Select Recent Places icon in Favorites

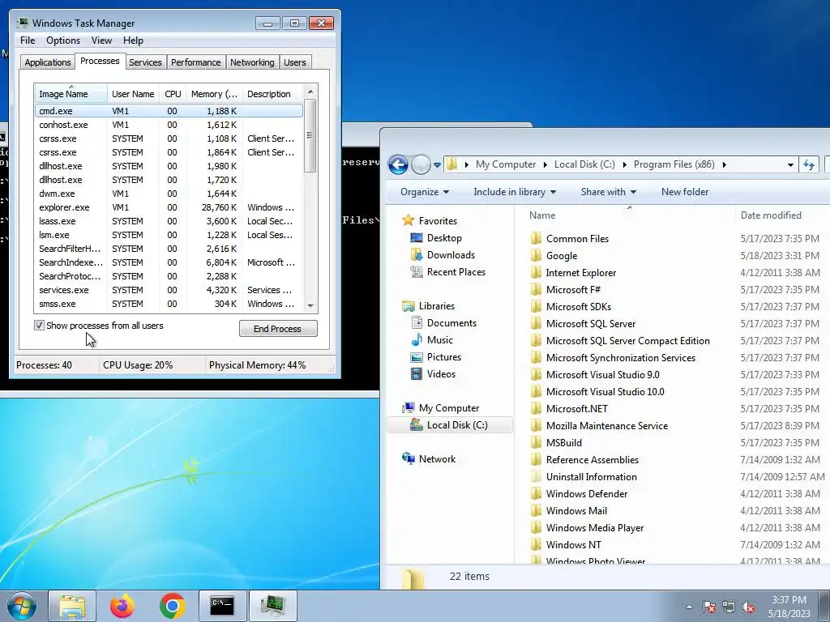[x=417, y=272]
